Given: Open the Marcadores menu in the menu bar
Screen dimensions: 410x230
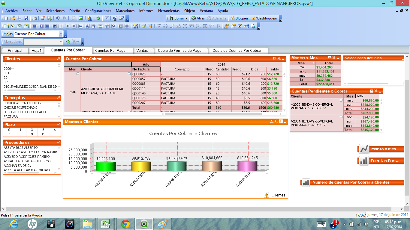Looking at the screenshot, I should 125,11.
